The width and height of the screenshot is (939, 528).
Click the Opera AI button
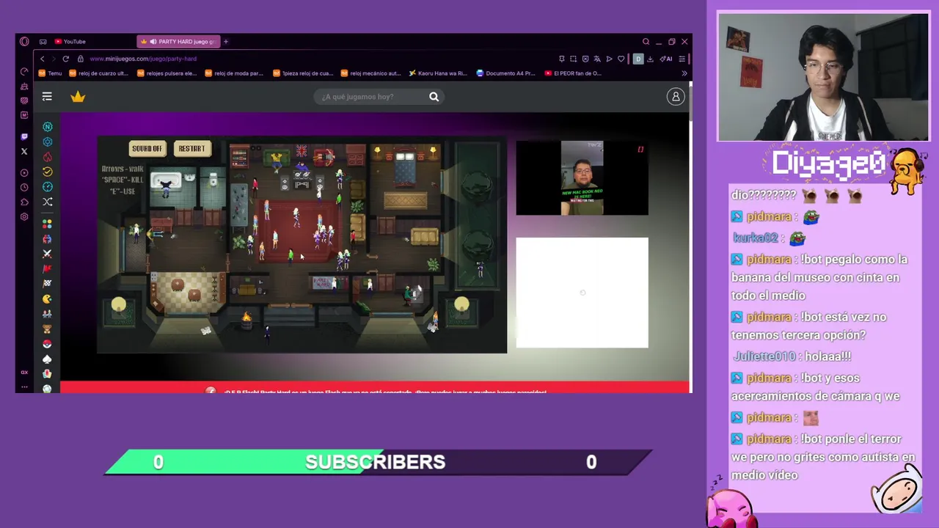(x=666, y=59)
